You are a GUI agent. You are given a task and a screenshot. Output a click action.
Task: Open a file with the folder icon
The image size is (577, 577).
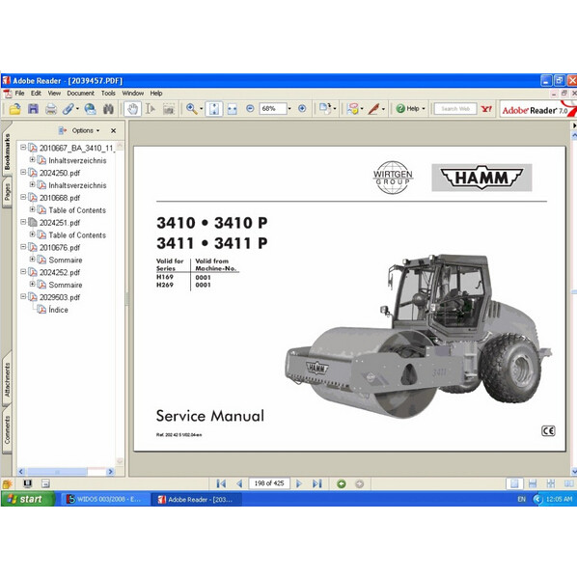coord(14,109)
